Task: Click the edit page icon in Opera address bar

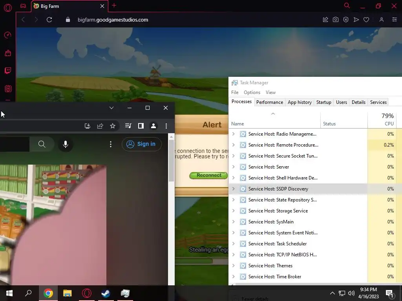Action: (325, 20)
